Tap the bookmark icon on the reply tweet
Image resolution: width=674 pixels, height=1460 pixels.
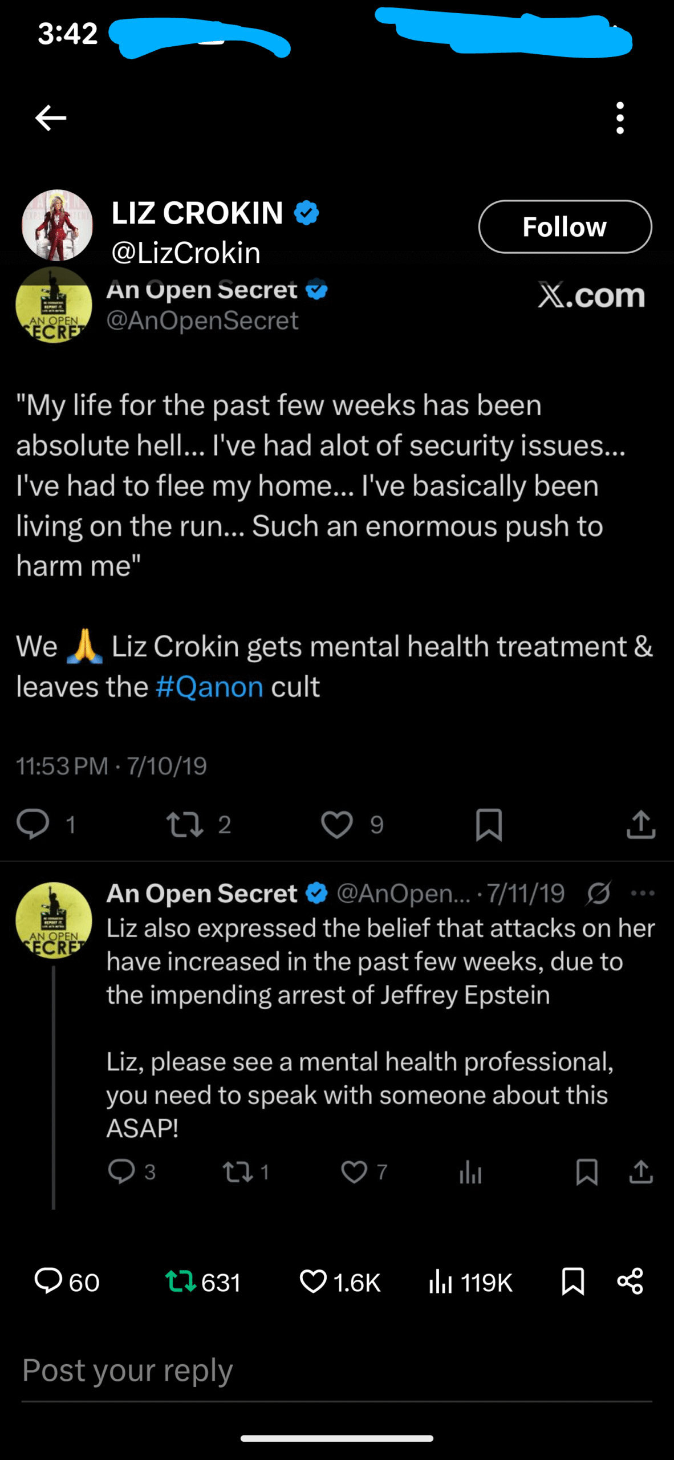point(587,1172)
